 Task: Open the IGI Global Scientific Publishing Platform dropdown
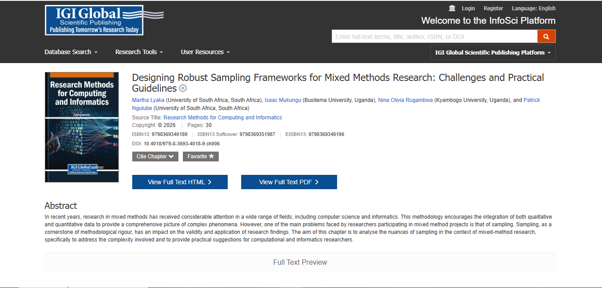pyautogui.click(x=493, y=52)
